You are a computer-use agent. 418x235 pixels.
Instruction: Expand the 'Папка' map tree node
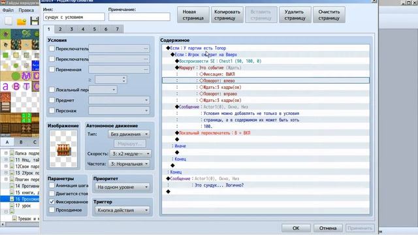[6, 153]
